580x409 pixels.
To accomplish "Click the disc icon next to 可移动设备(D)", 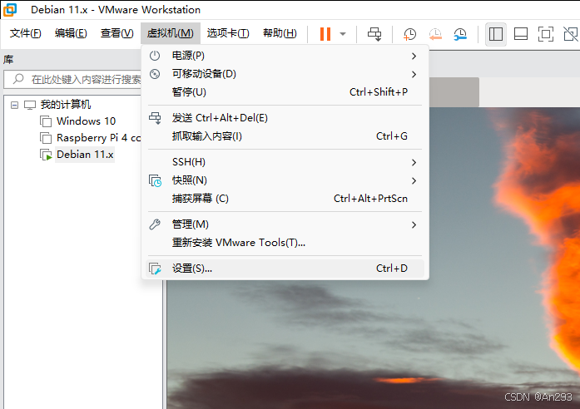I will tap(155, 74).
